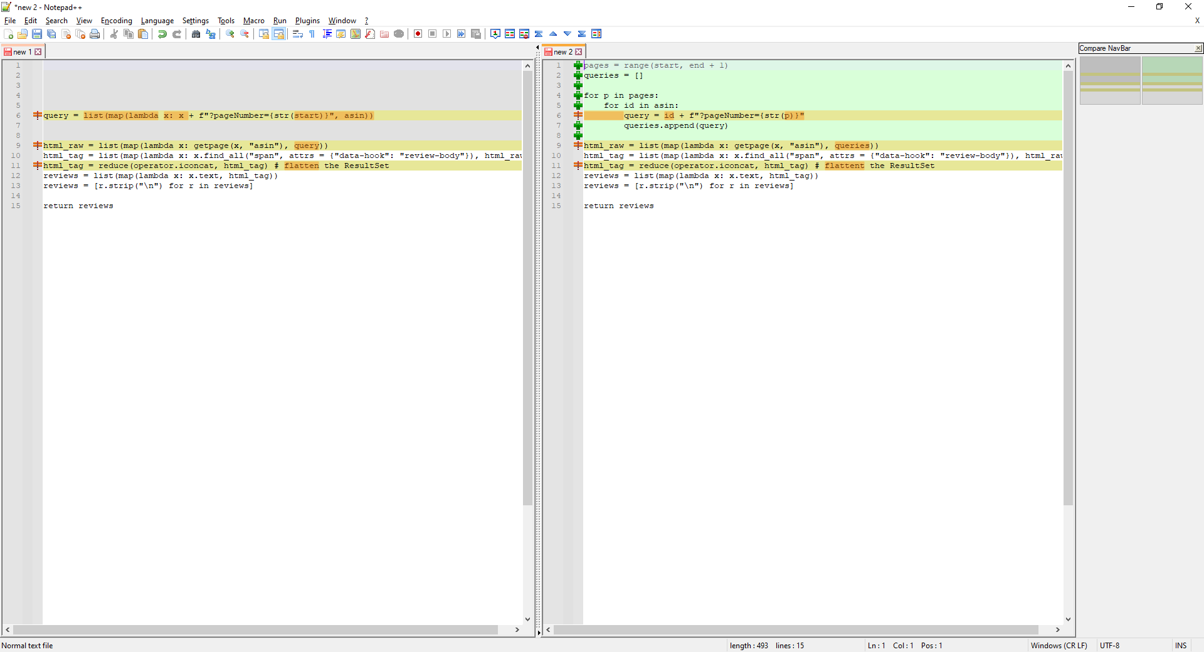
Task: Redo the last undone edit
Action: [x=177, y=34]
